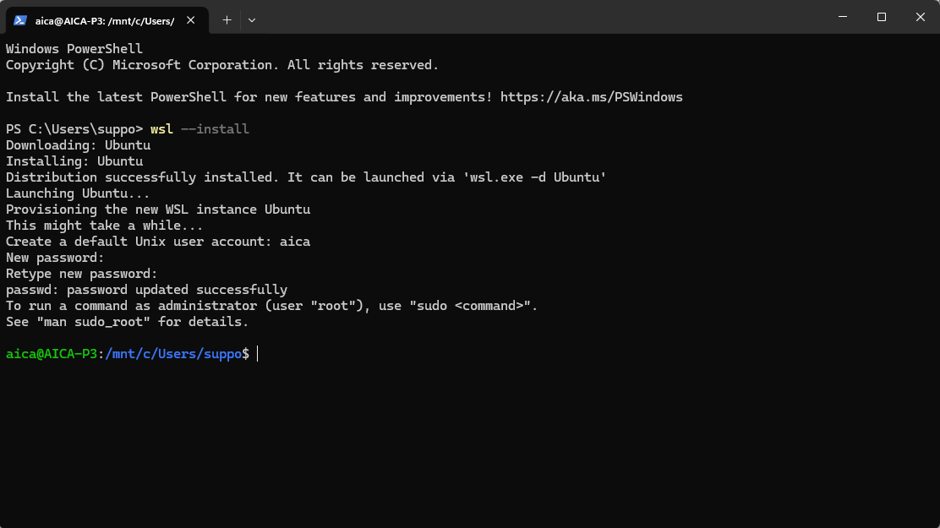Click the PowerShell icon in the tab
The height and width of the screenshot is (528, 940).
[20, 20]
